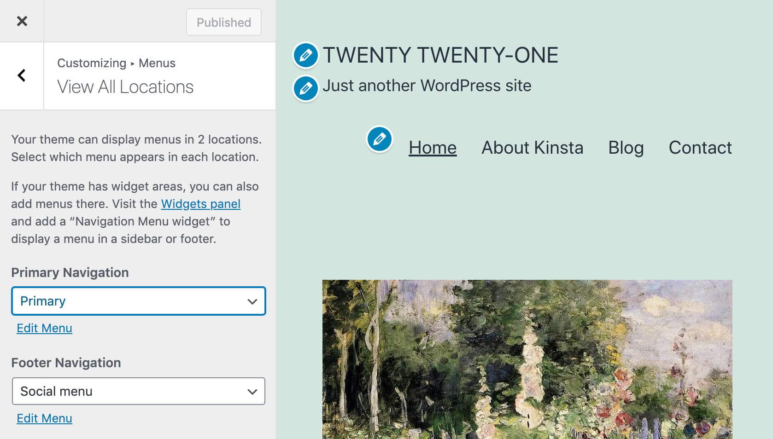Click Edit Menu under Footer Navigation

[x=44, y=418]
